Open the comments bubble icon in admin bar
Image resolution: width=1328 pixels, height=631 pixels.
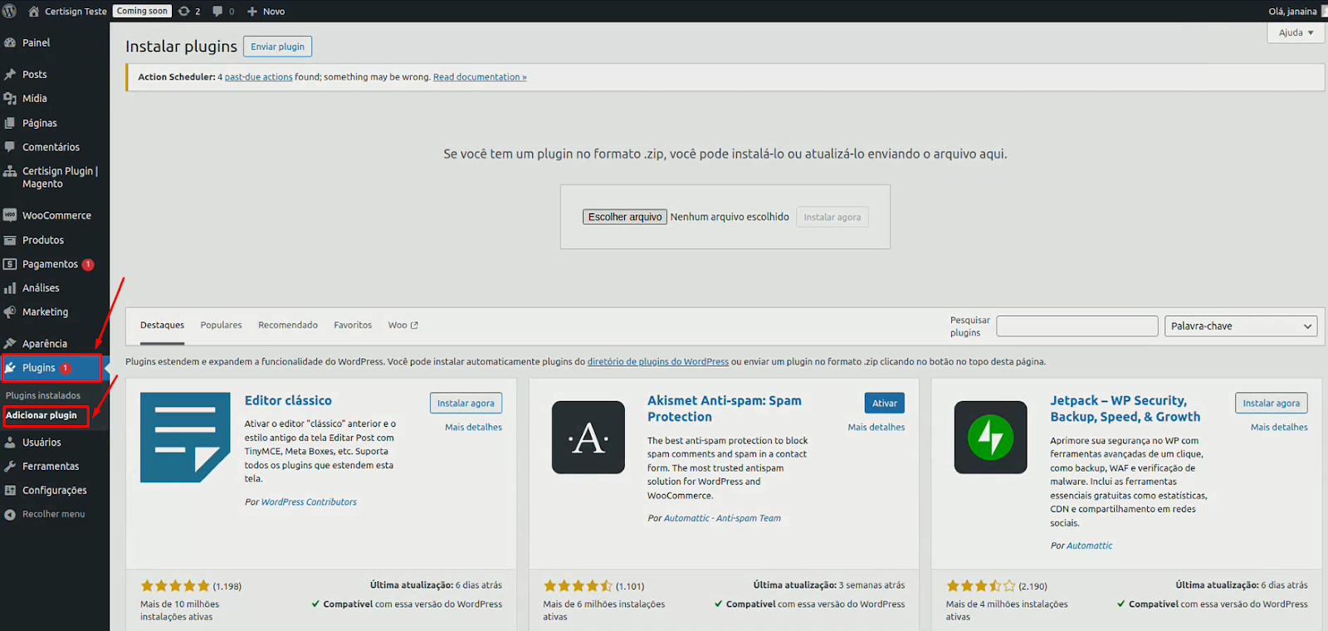pos(217,12)
